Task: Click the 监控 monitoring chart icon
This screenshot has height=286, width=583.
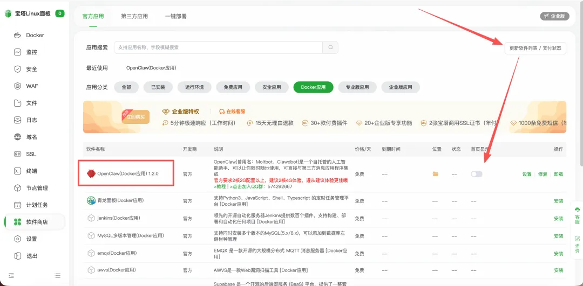Action: click(17, 52)
